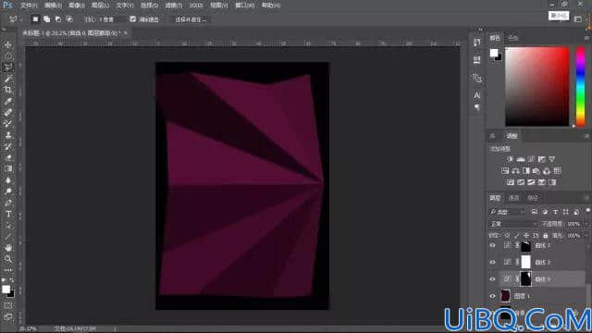Select the History Brush tool
Viewport: 592px width, 333px height.
(8, 146)
